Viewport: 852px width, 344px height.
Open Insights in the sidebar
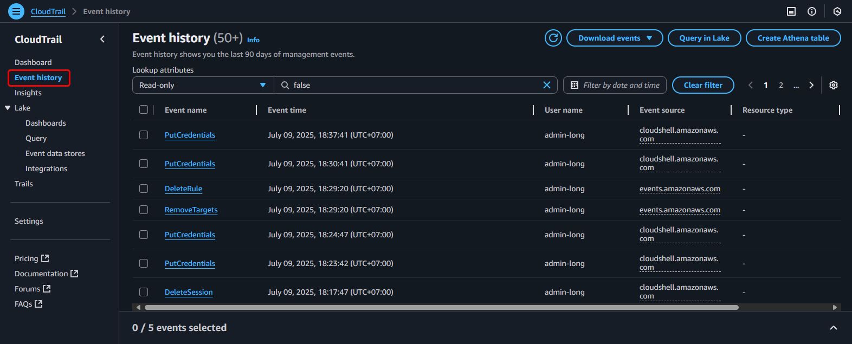[x=28, y=93]
